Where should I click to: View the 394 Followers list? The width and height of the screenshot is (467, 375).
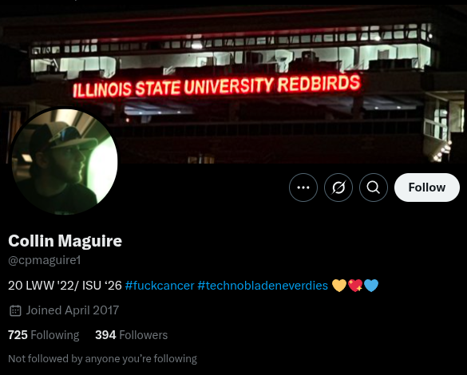[132, 335]
